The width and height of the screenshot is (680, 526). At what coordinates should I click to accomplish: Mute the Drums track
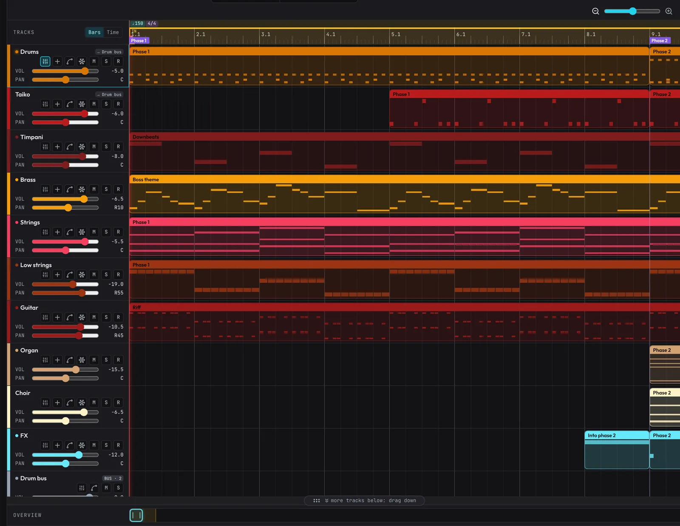94,62
